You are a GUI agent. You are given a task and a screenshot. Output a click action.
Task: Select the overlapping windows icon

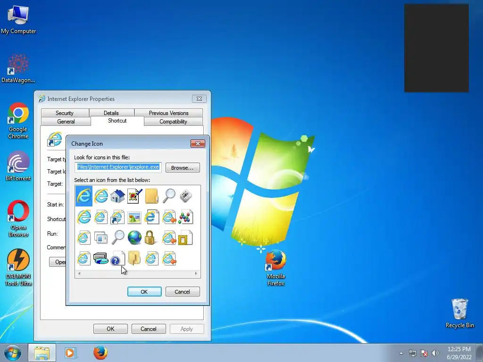click(x=101, y=238)
